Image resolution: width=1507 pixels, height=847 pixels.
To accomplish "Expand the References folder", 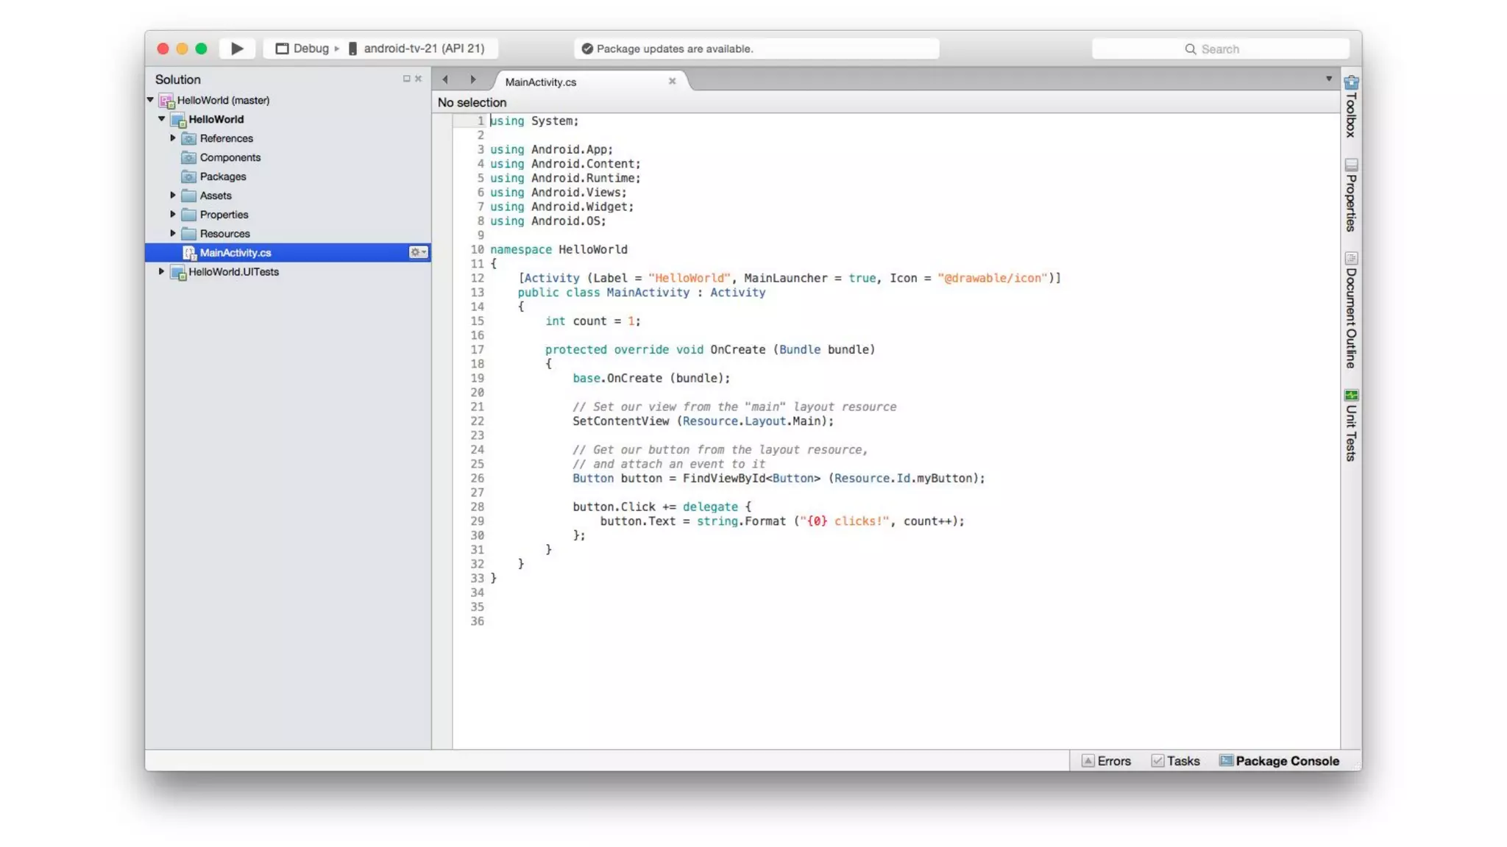I will pos(173,138).
